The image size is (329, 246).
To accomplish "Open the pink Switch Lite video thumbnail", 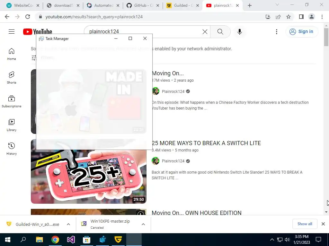I will coord(89,177).
